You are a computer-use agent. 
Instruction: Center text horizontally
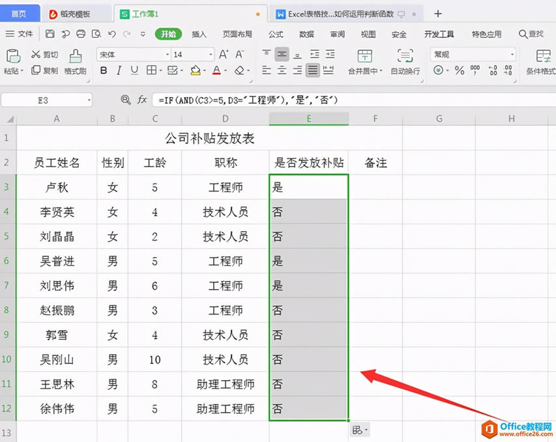(x=282, y=70)
